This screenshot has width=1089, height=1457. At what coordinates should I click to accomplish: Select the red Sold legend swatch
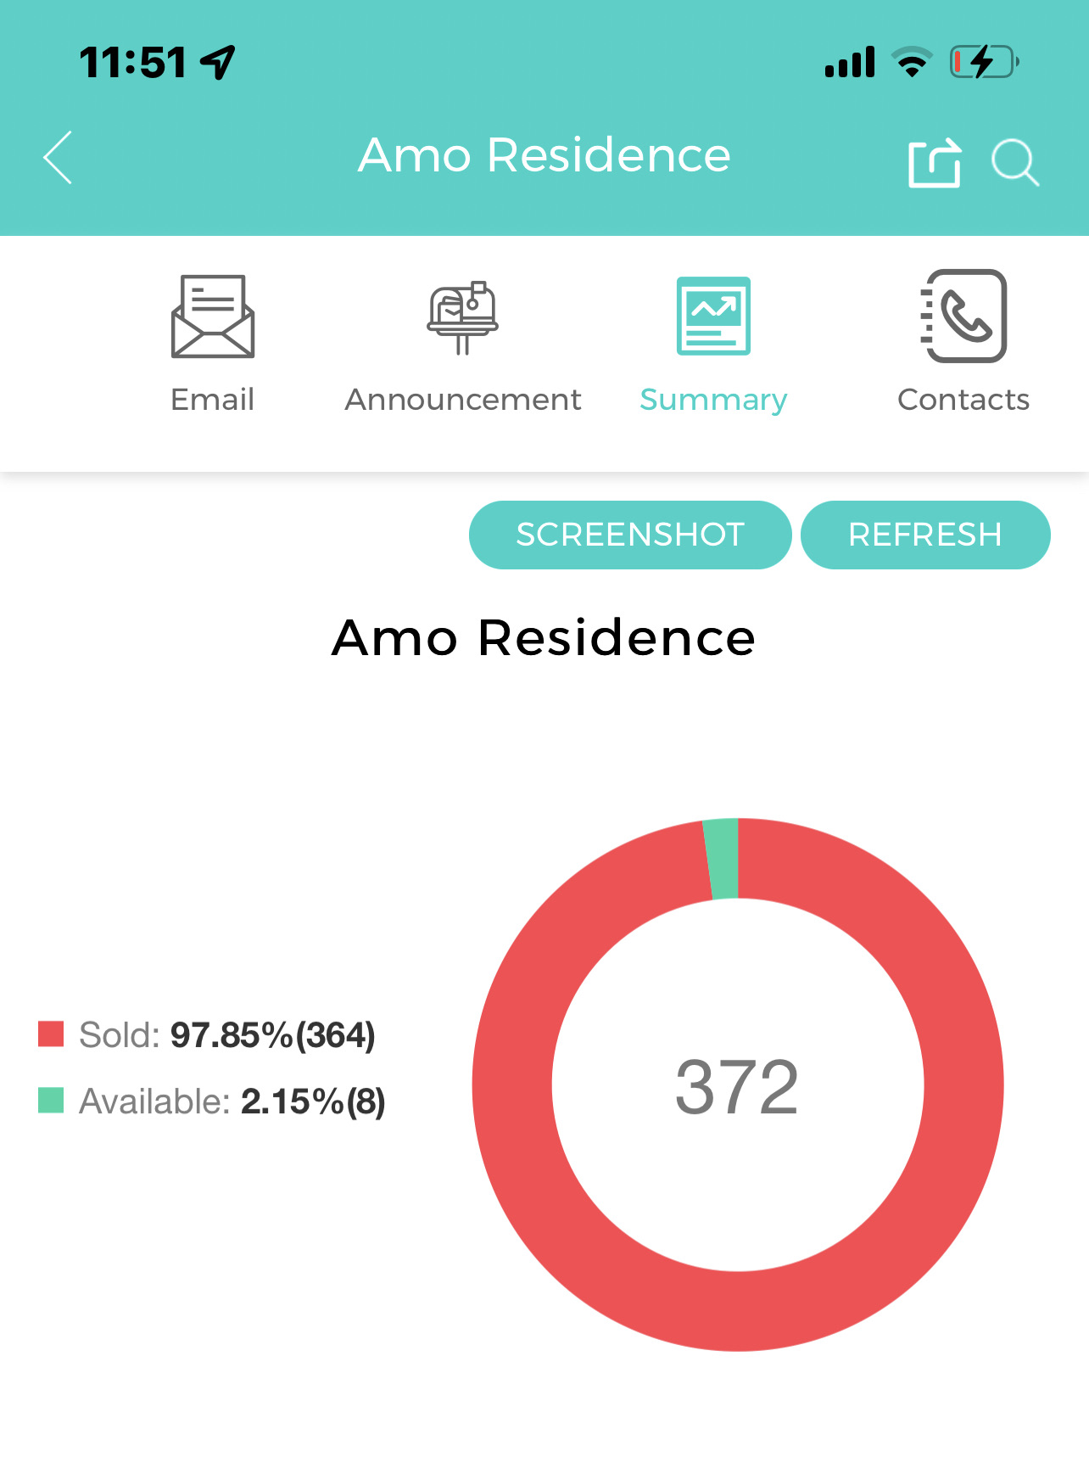[x=51, y=1034]
